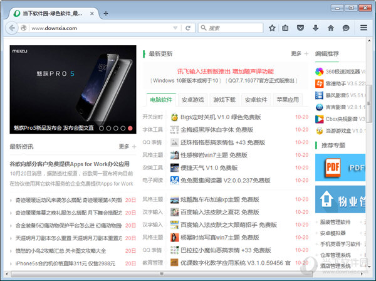Open the chat bubble toolbar icon
This screenshot has width=376, height=281.
tap(346, 28)
